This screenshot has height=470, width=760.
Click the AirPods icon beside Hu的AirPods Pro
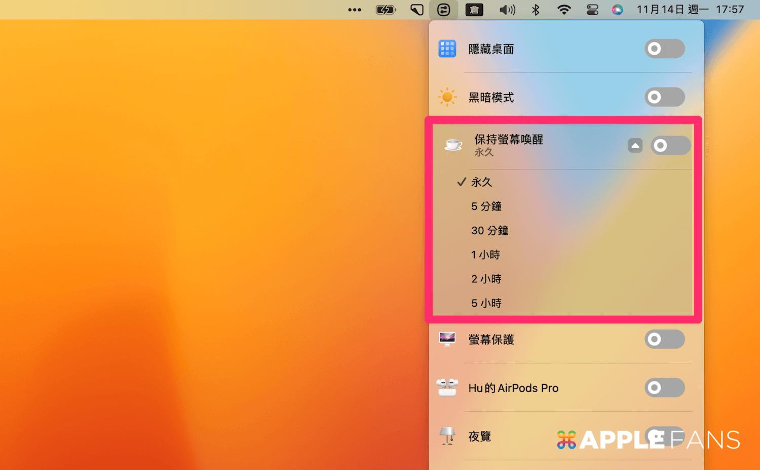click(447, 388)
